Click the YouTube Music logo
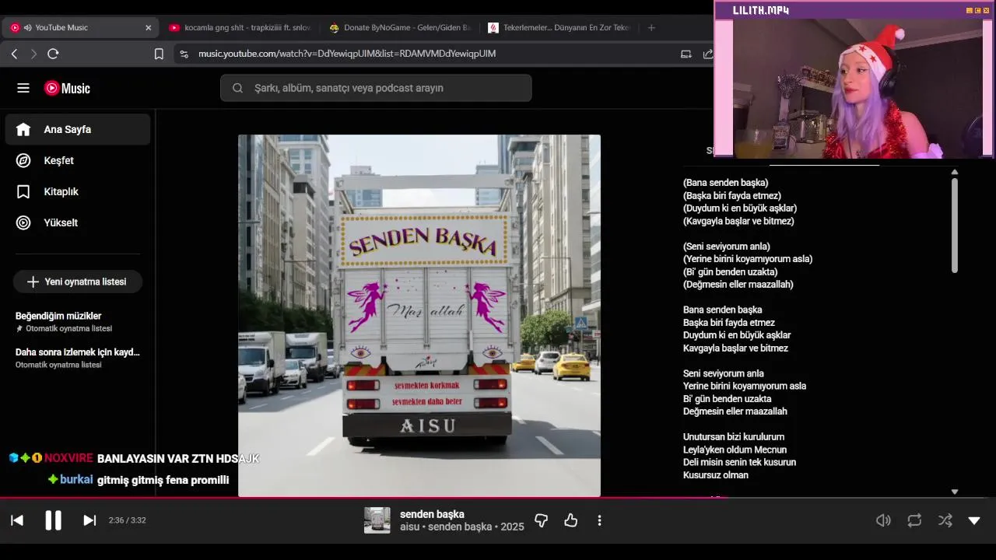Image resolution: width=996 pixels, height=560 pixels. pyautogui.click(x=67, y=88)
